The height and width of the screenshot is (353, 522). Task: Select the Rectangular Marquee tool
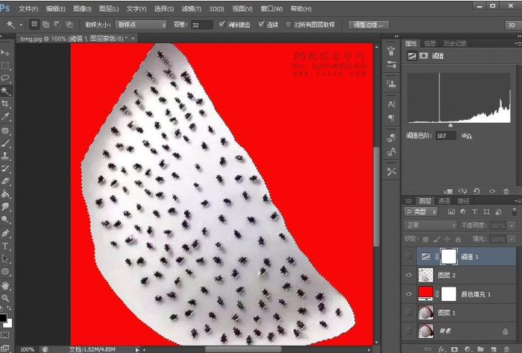tap(5, 66)
